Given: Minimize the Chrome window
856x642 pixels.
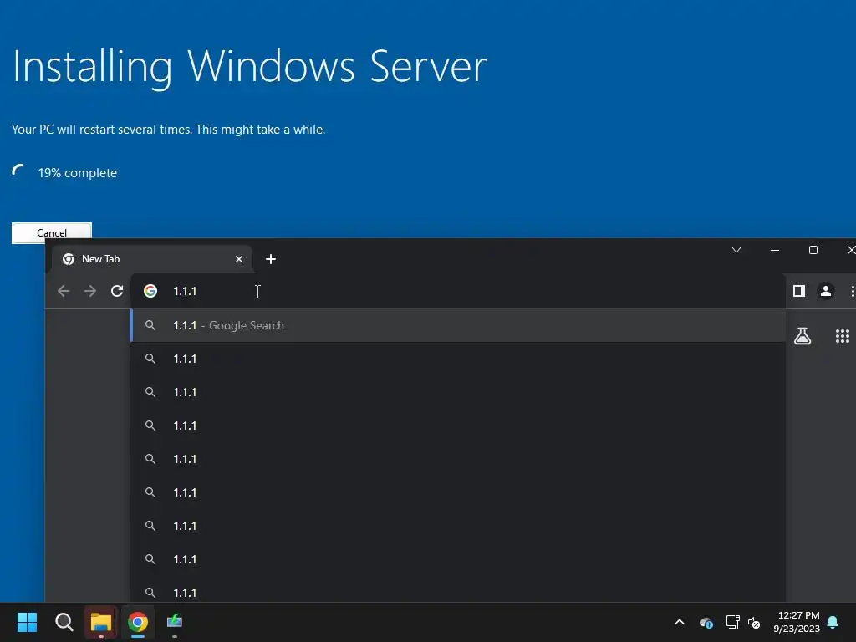Looking at the screenshot, I should 775,250.
